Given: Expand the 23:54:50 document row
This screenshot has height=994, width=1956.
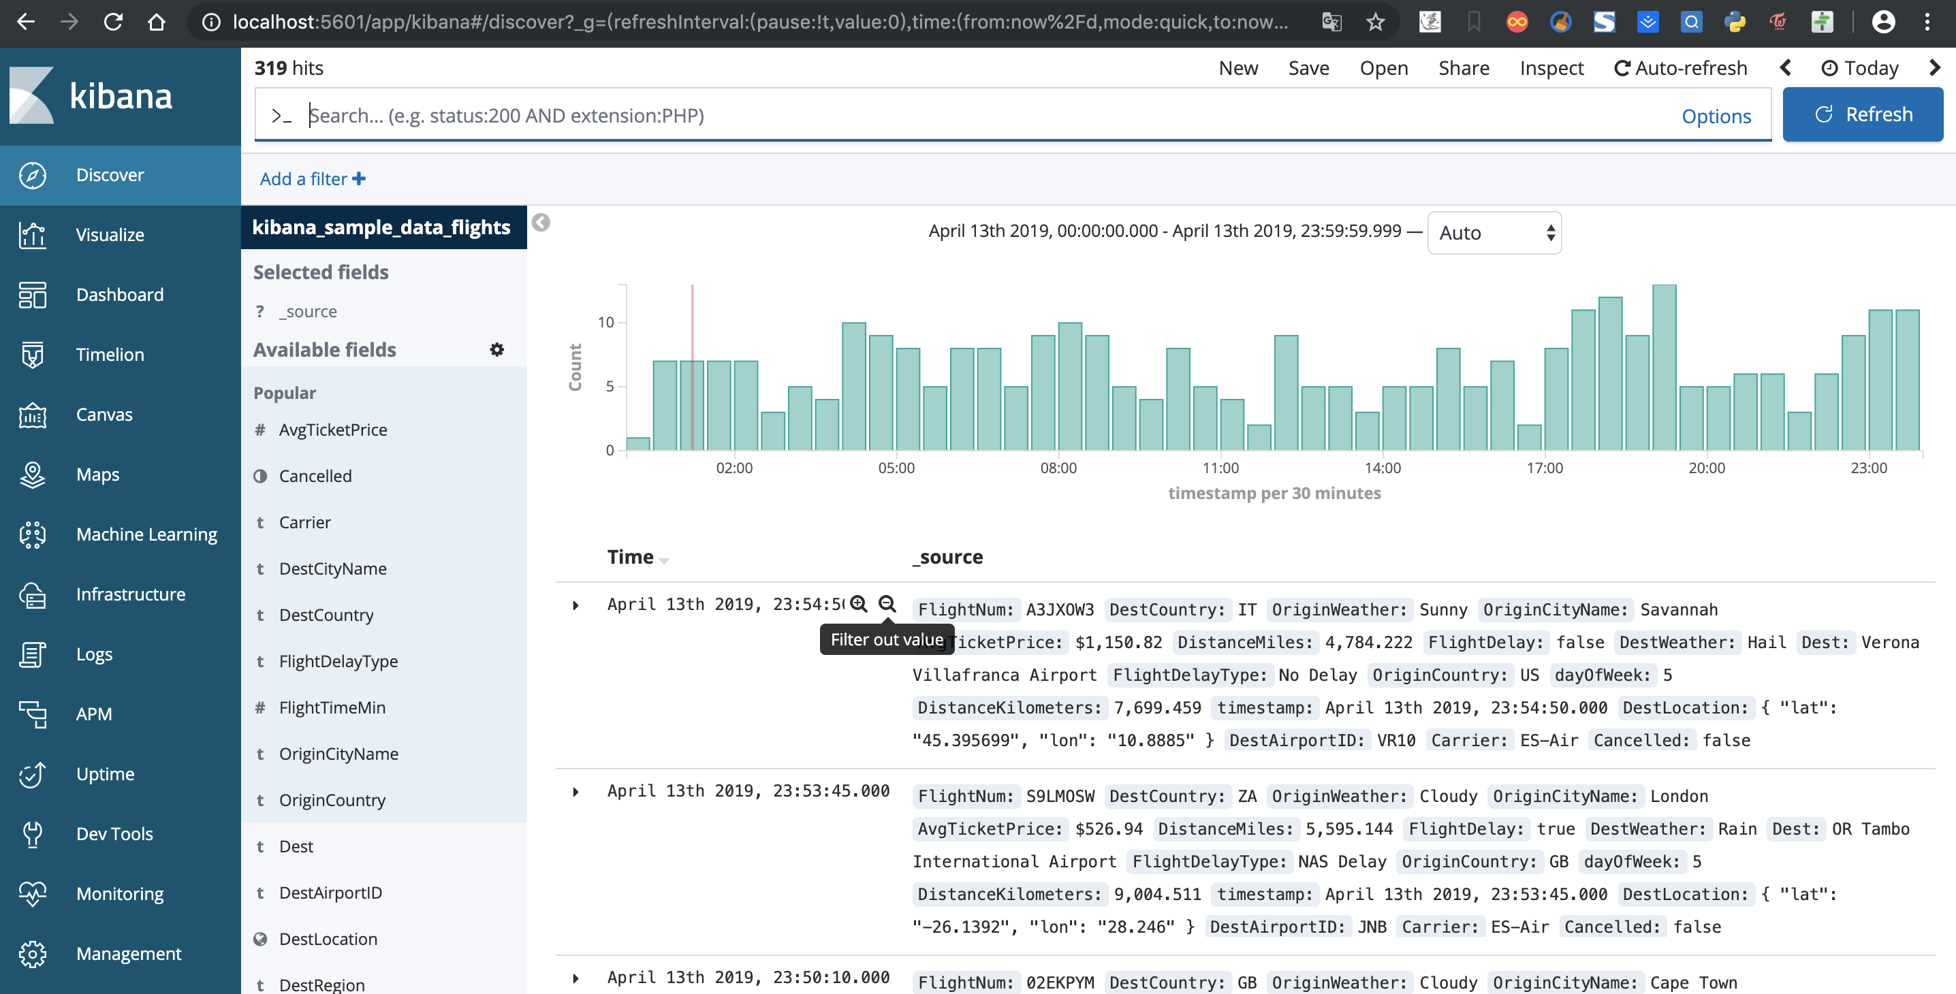Looking at the screenshot, I should (x=575, y=605).
